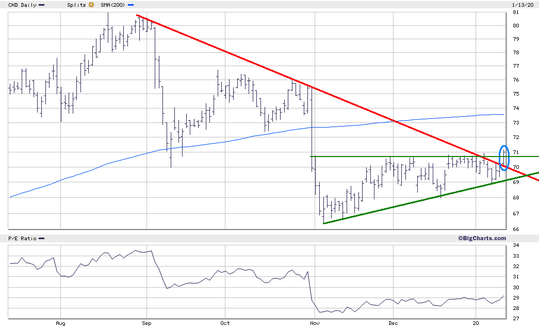Click the 27 P/E axis label
The width and height of the screenshot is (539, 328).
click(516, 319)
